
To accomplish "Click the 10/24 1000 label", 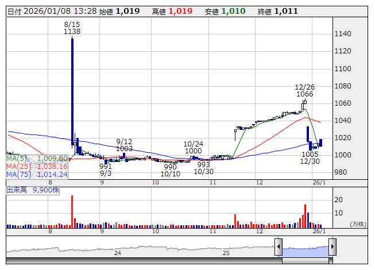I will coord(193,147).
